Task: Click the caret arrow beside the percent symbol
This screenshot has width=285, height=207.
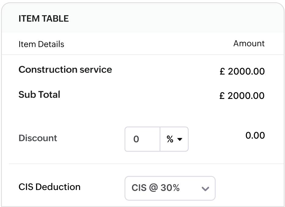Action: tap(180, 139)
